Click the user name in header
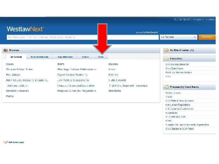Viewport: 219px width, 164px height. tap(182, 19)
